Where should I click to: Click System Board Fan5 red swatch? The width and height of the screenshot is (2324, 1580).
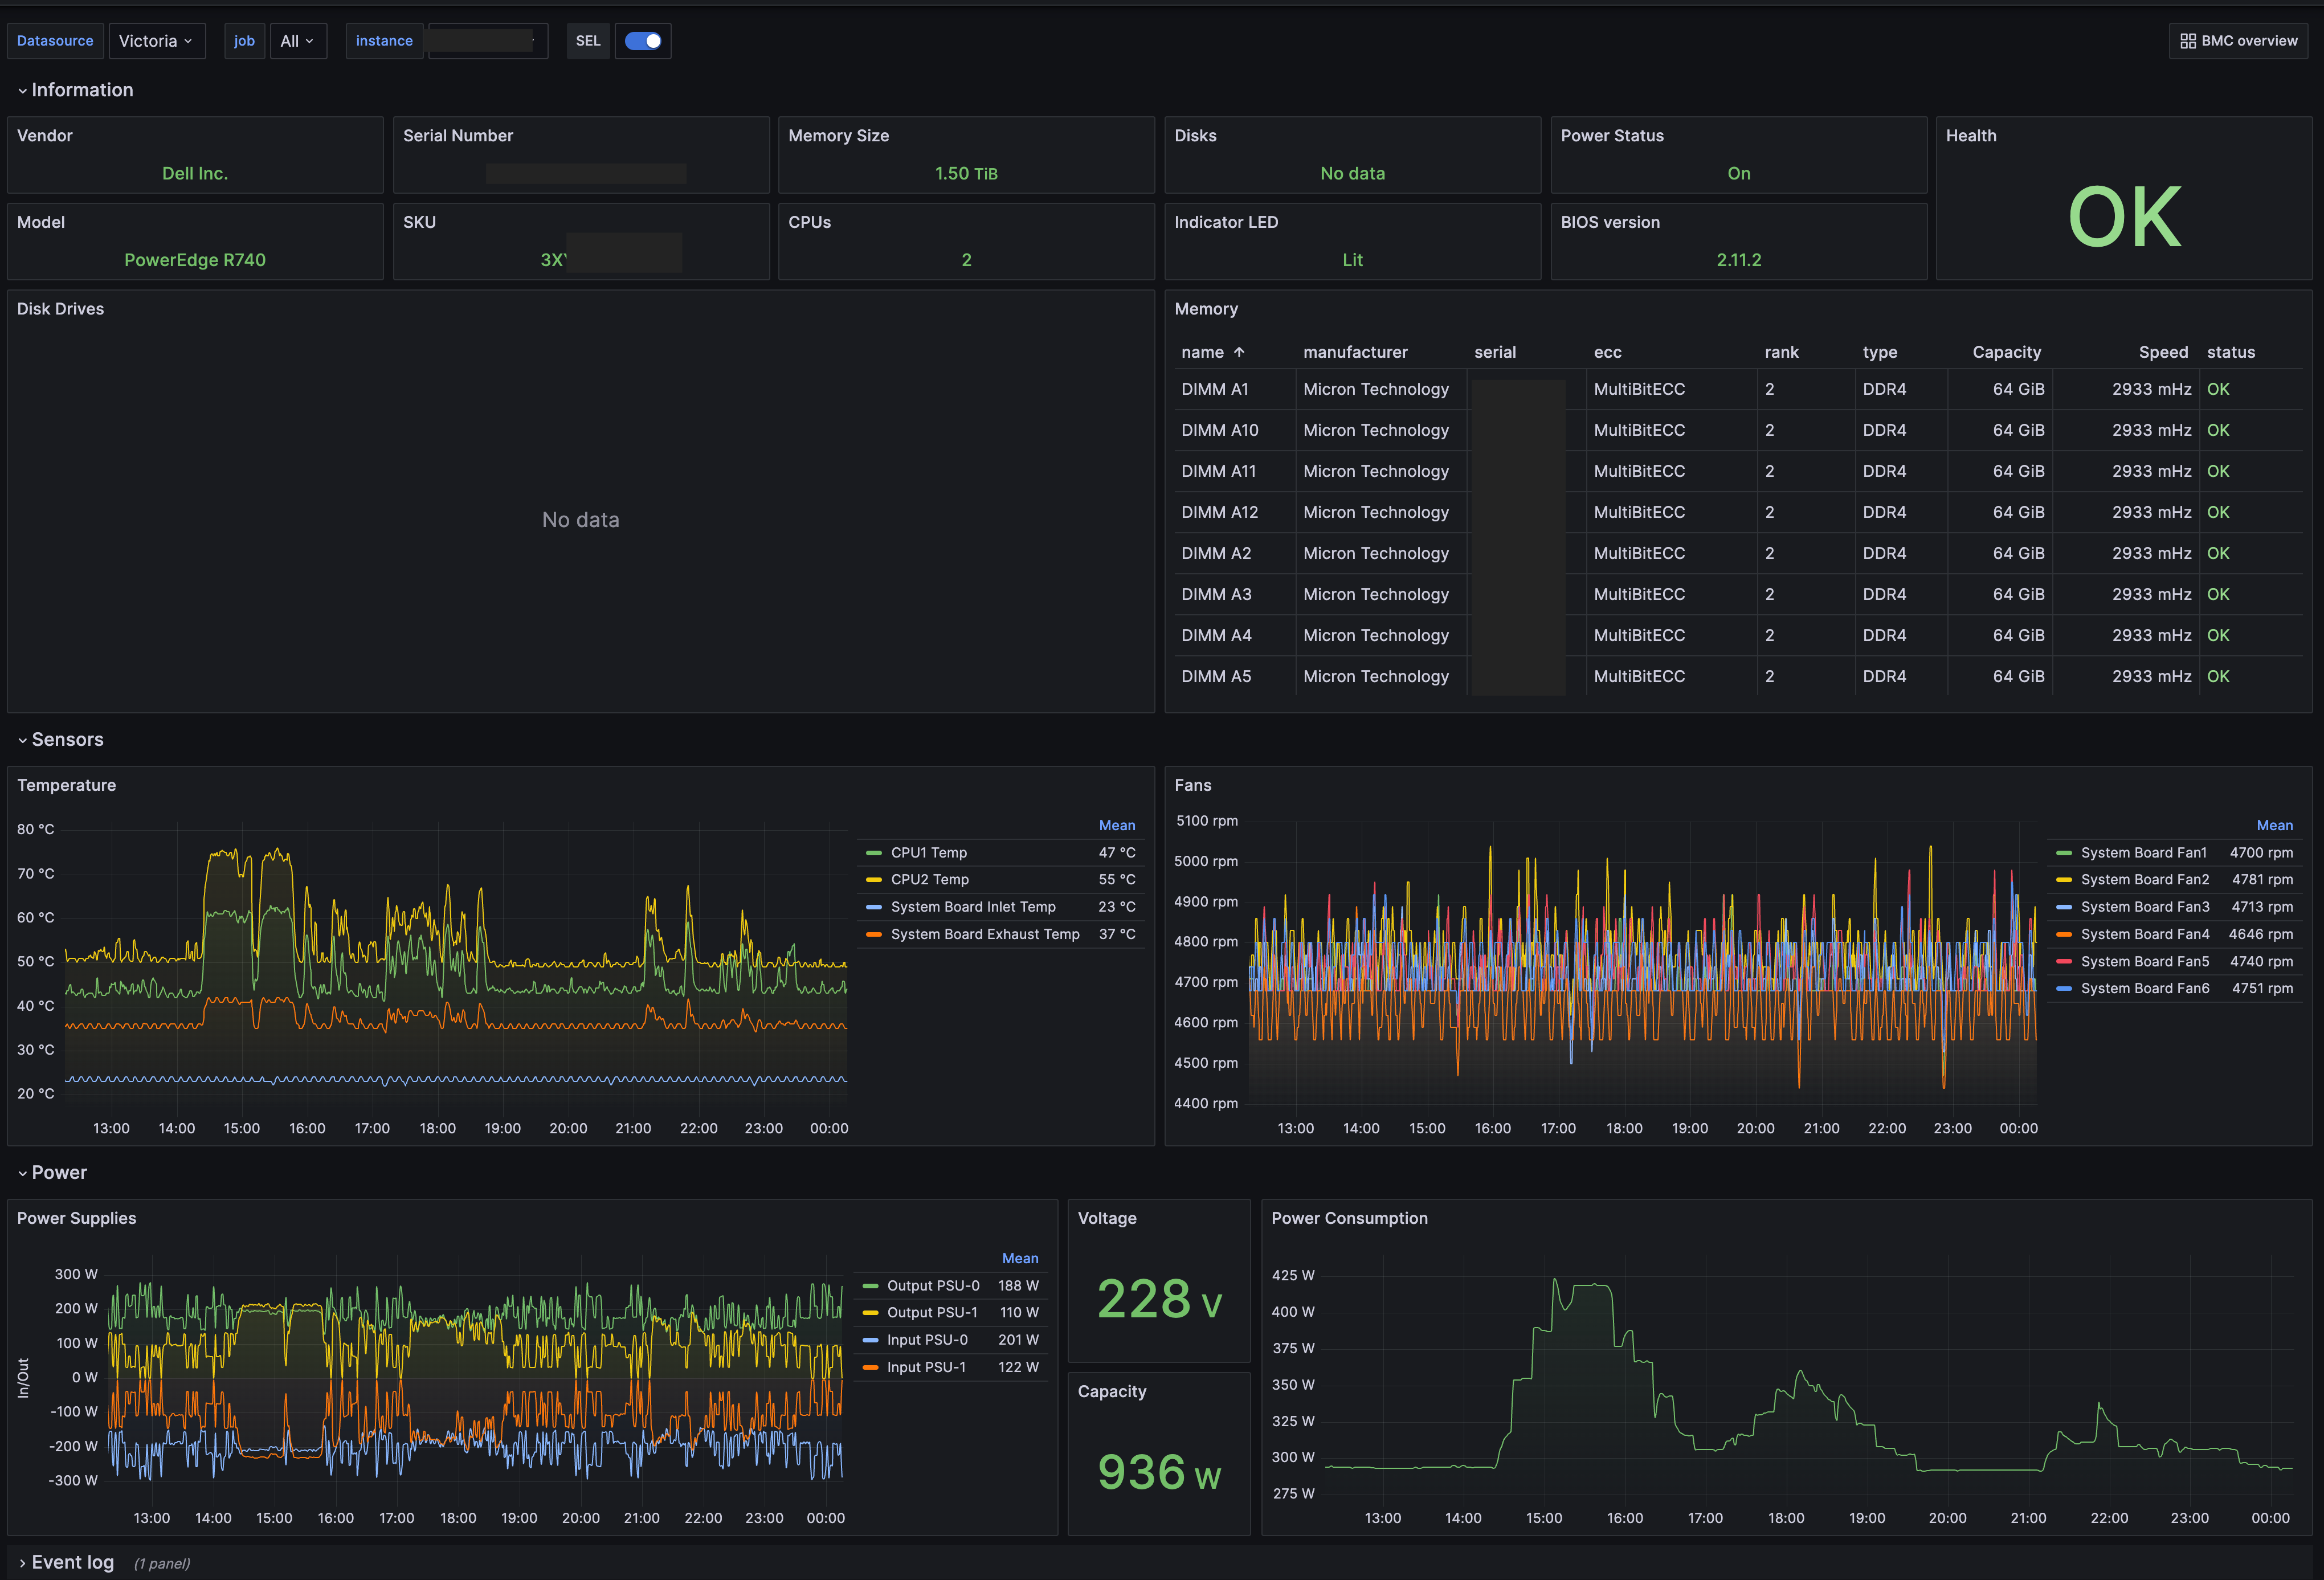click(x=2063, y=962)
